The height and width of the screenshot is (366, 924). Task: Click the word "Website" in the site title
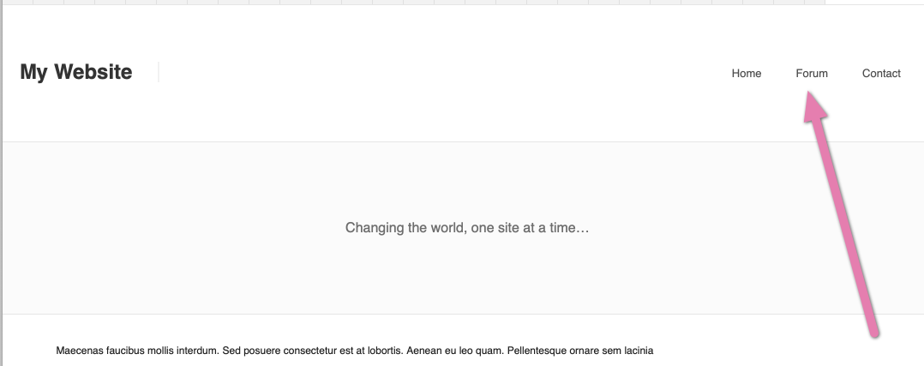click(93, 72)
